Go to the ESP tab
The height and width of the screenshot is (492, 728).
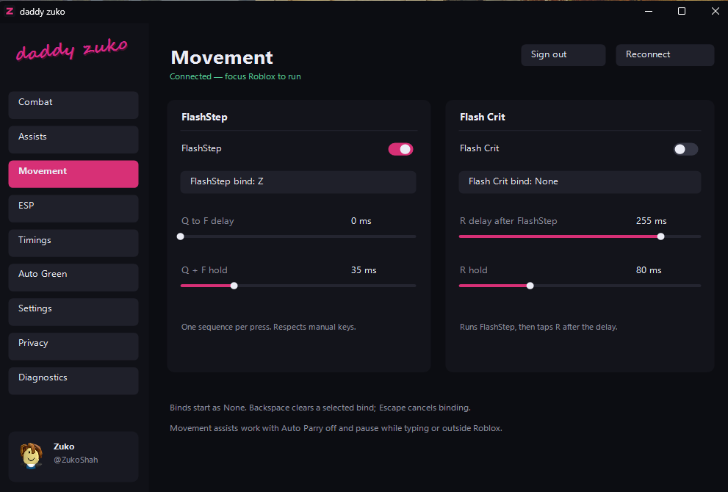click(x=73, y=209)
